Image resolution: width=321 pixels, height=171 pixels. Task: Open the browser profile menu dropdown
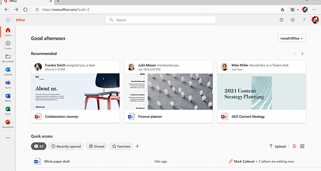pos(304,9)
